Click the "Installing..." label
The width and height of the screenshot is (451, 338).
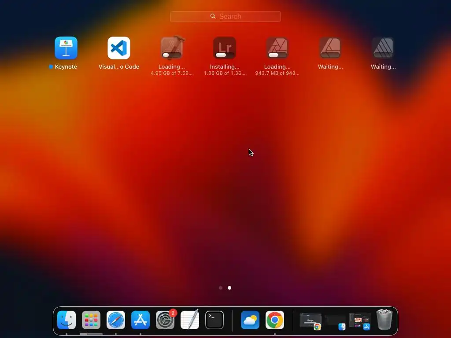(x=225, y=67)
